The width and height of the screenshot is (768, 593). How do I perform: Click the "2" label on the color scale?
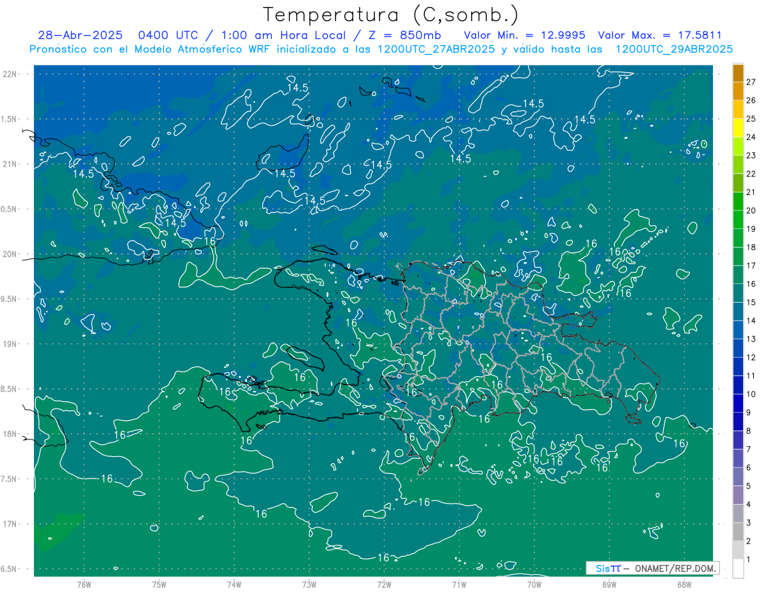click(749, 541)
